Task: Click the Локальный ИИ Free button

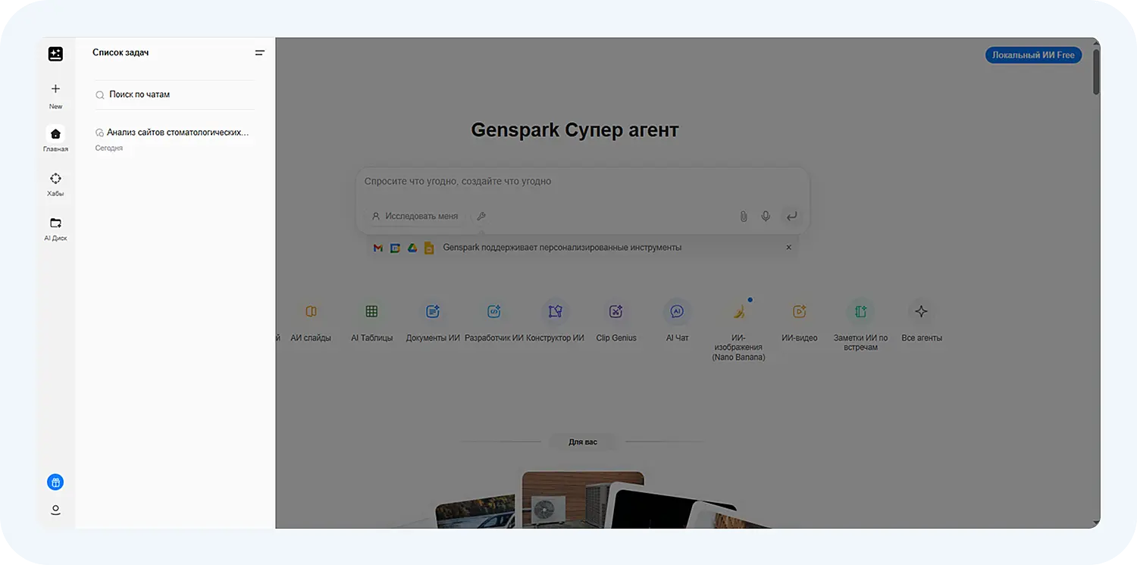Action: 1033,55
